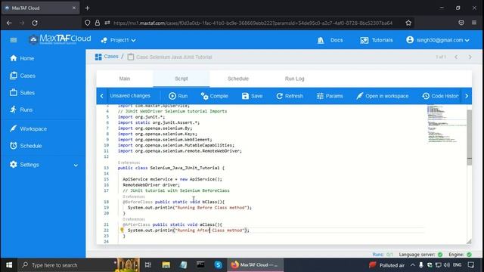Click the Runs counter in the status bar
The width and height of the screenshot is (484, 272).
[383, 255]
